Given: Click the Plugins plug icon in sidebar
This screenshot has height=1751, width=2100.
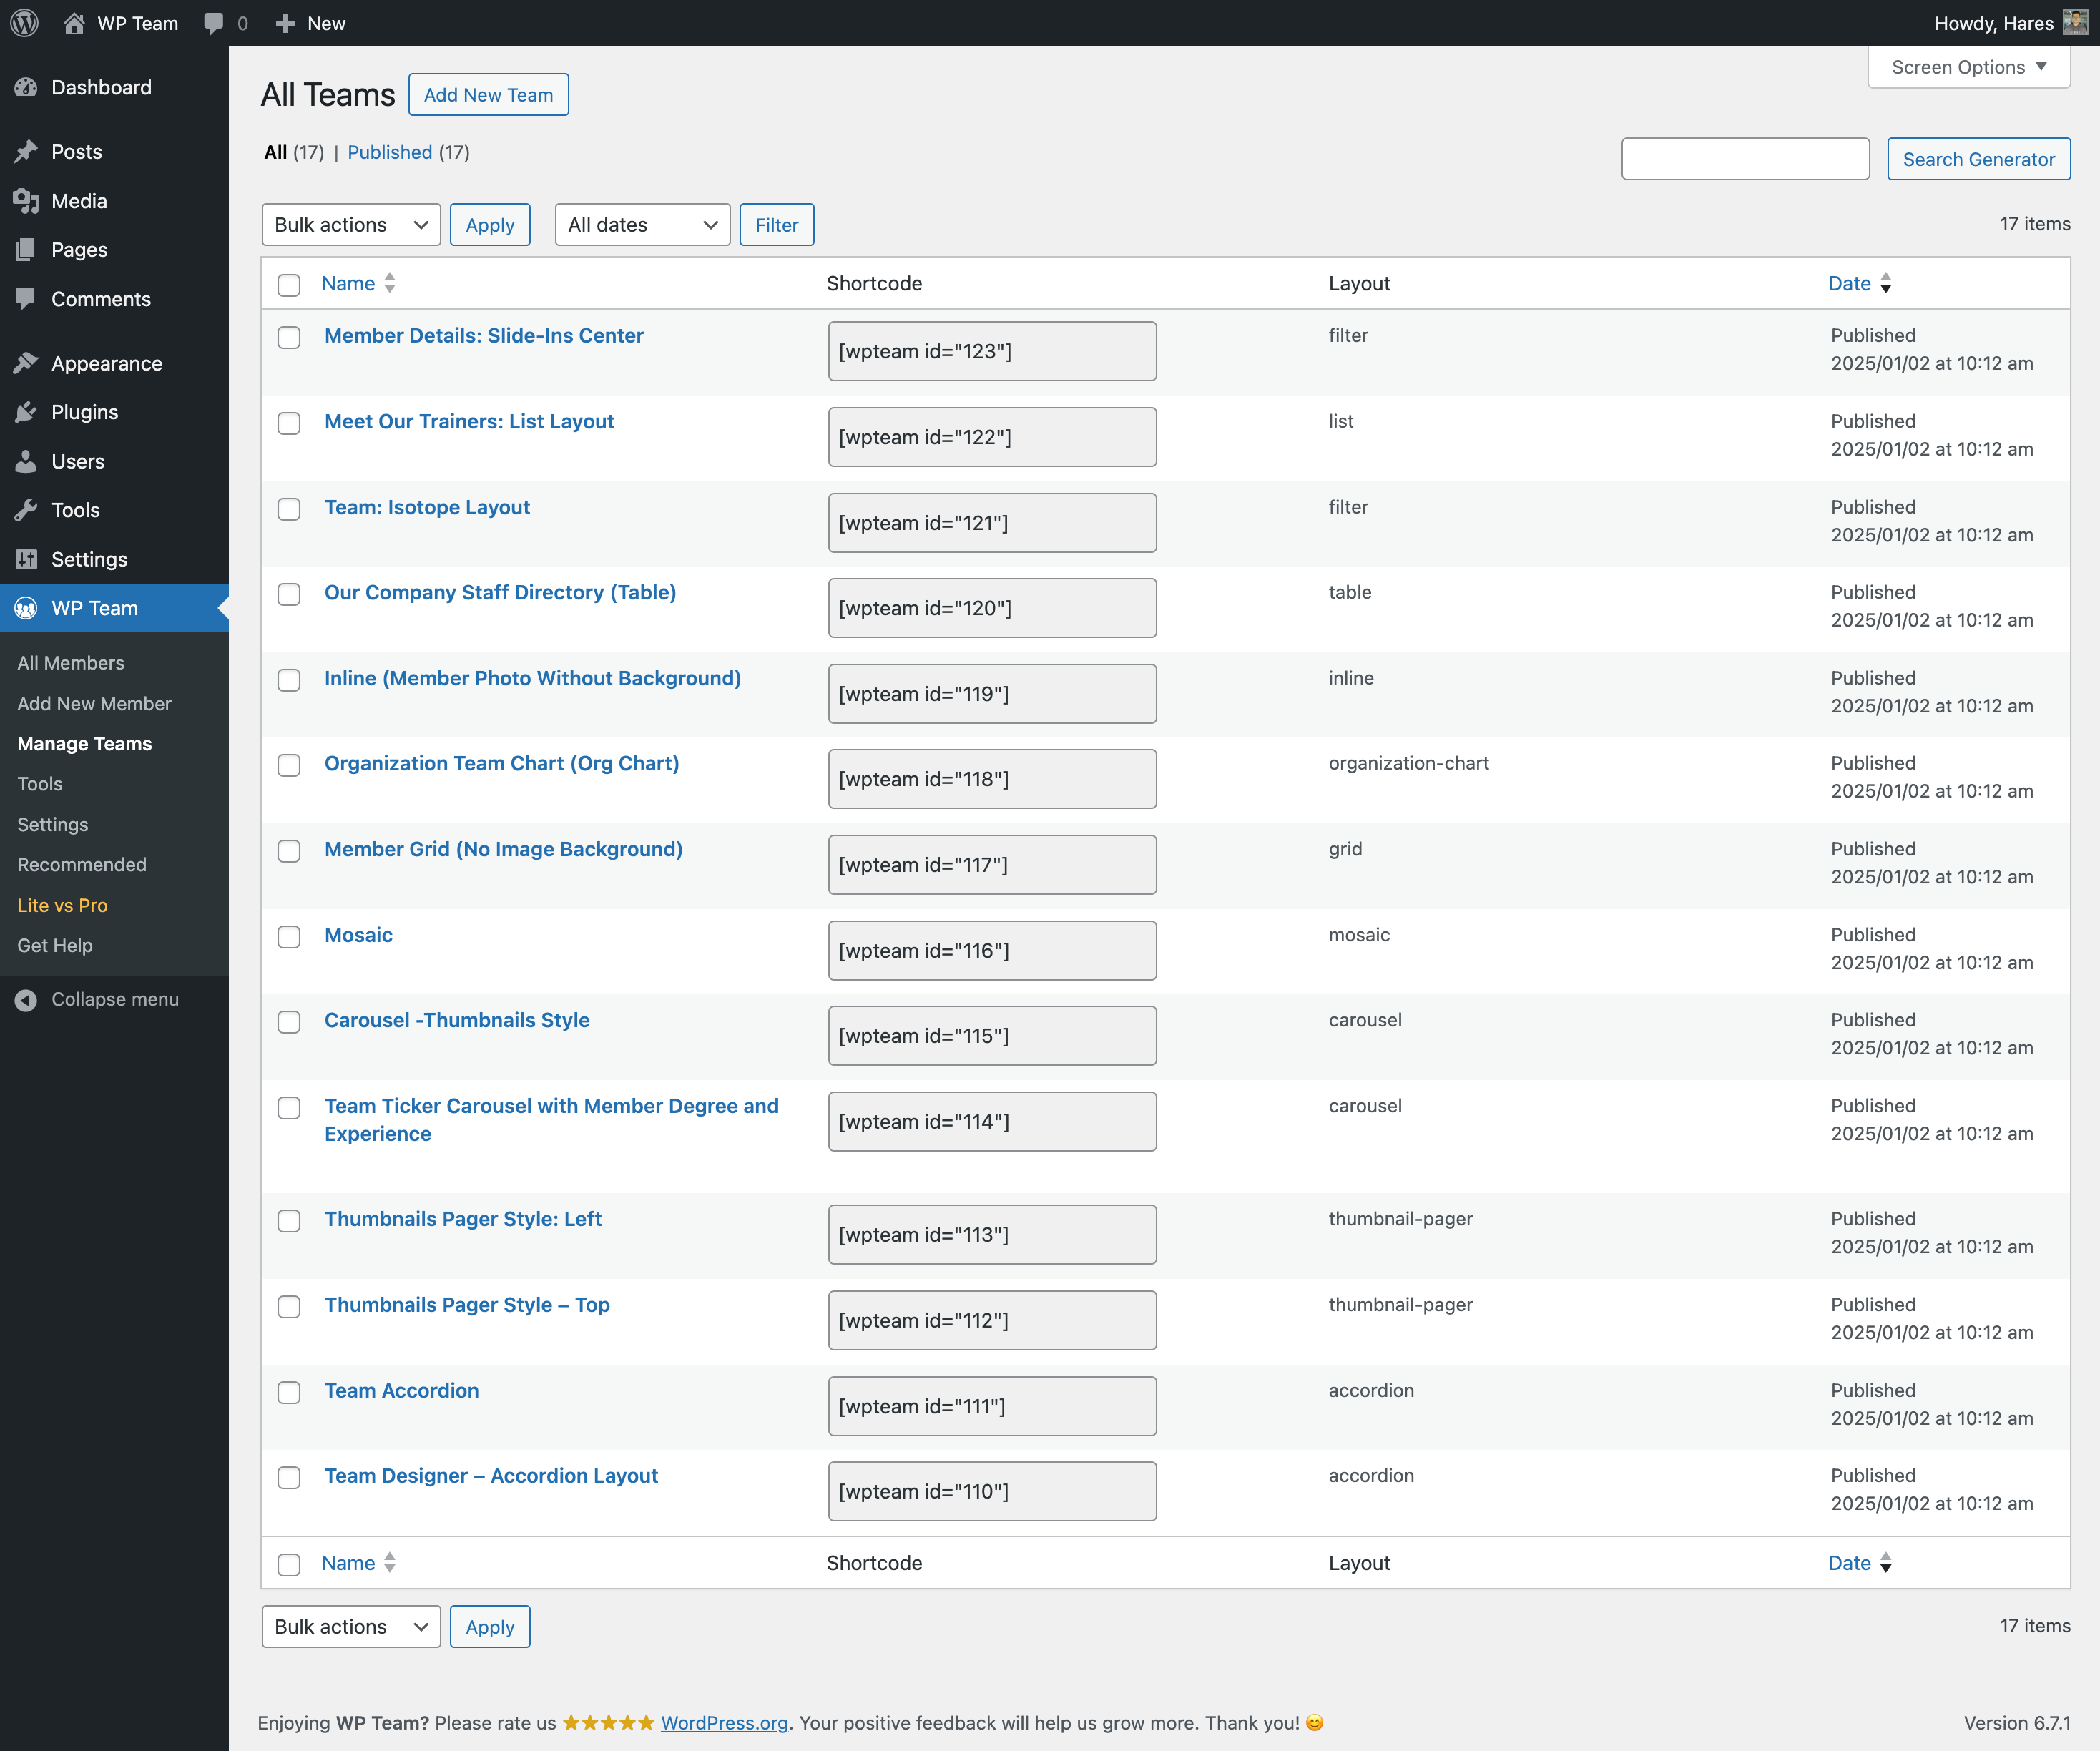Looking at the screenshot, I should 26,412.
